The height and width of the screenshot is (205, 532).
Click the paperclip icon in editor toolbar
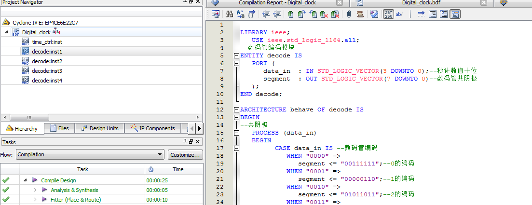tap(349, 14)
